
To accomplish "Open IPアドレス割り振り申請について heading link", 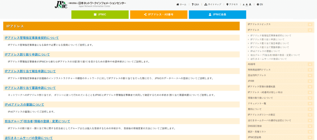I will point(27,55).
